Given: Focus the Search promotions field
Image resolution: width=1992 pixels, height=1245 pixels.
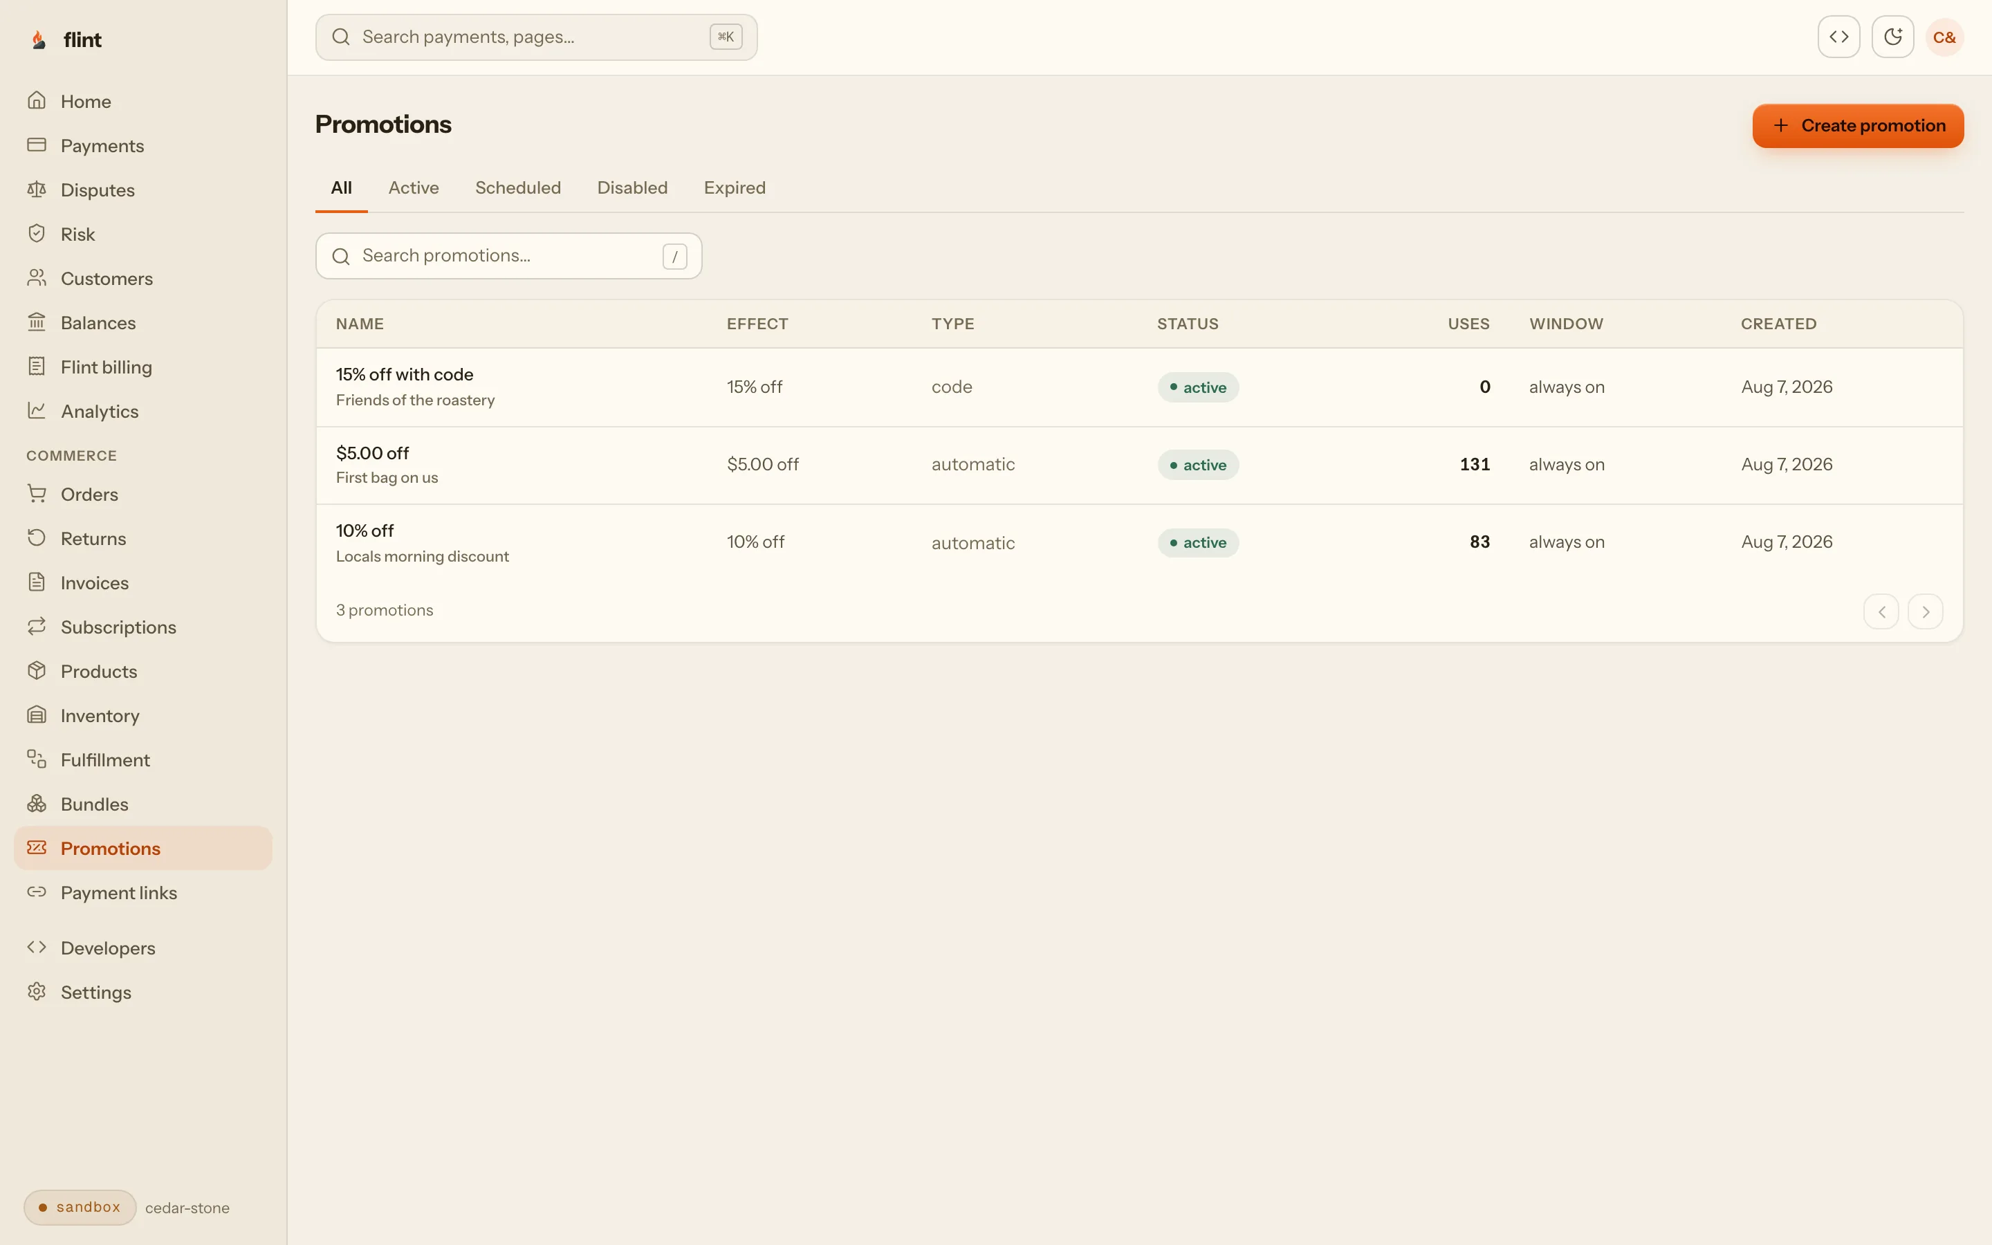Looking at the screenshot, I should (508, 256).
